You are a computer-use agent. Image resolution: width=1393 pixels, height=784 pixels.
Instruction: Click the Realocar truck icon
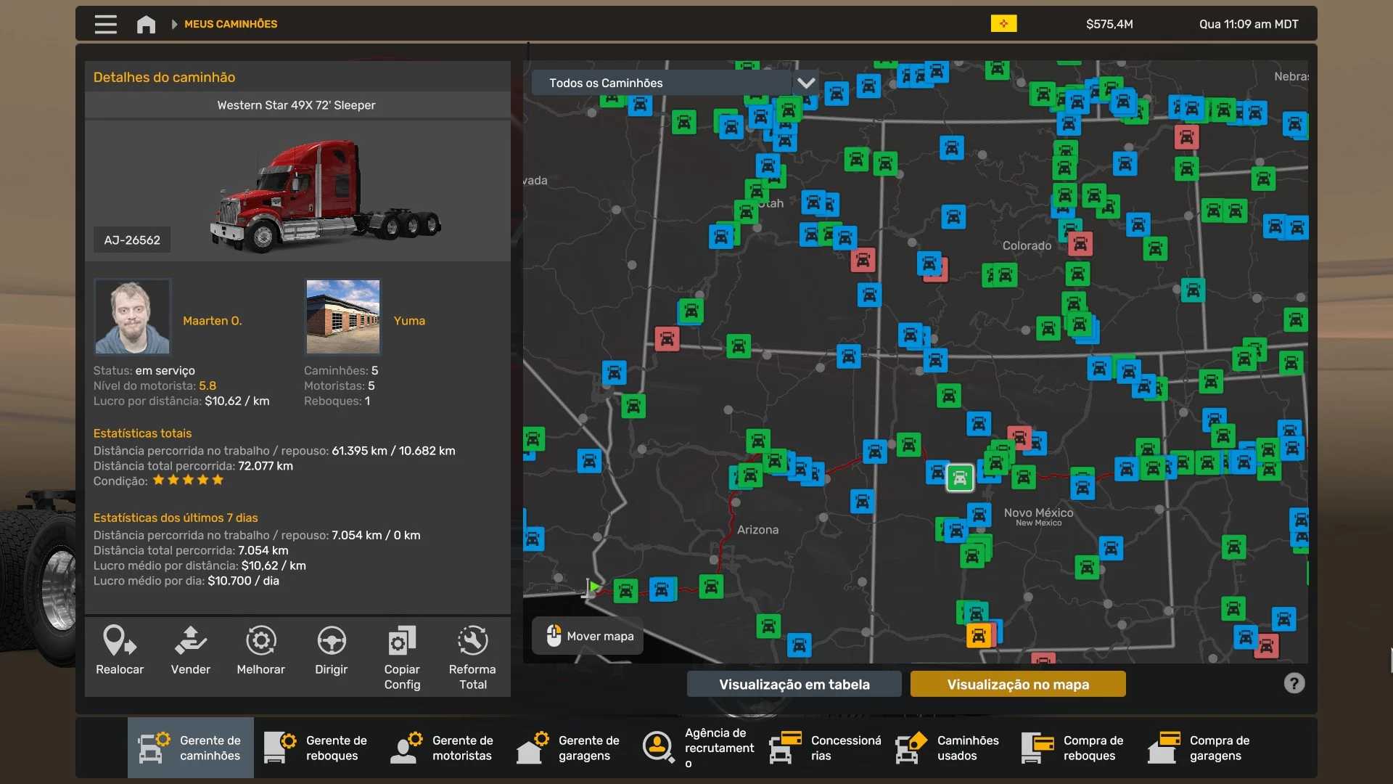coord(120,642)
